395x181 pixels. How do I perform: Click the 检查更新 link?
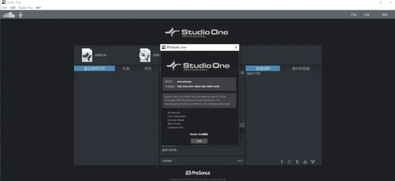pyautogui.click(x=167, y=161)
